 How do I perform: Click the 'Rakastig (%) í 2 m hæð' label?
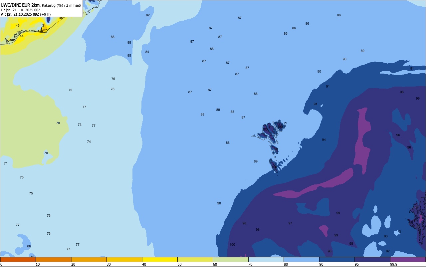click(61, 5)
